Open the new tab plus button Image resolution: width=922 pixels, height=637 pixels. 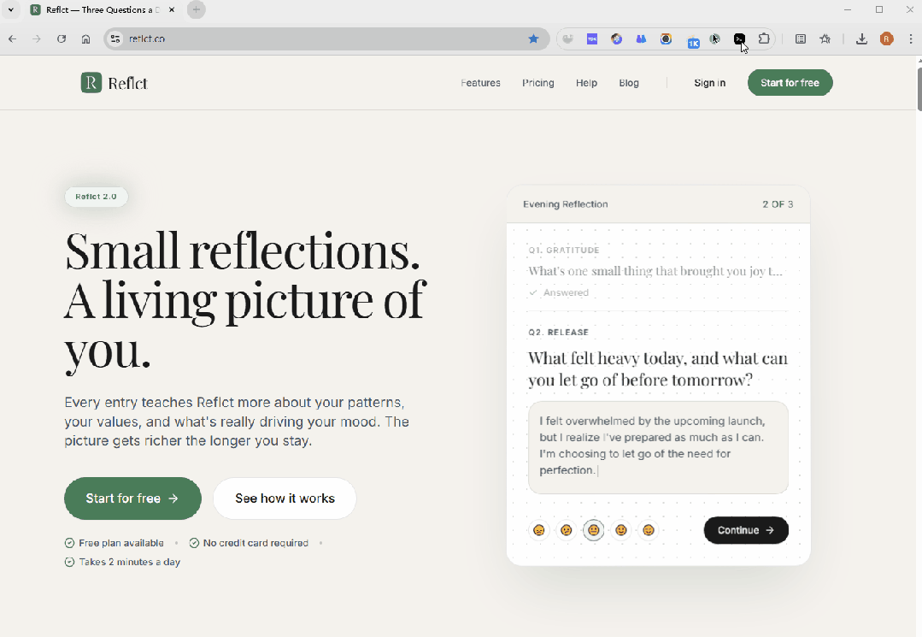click(196, 10)
